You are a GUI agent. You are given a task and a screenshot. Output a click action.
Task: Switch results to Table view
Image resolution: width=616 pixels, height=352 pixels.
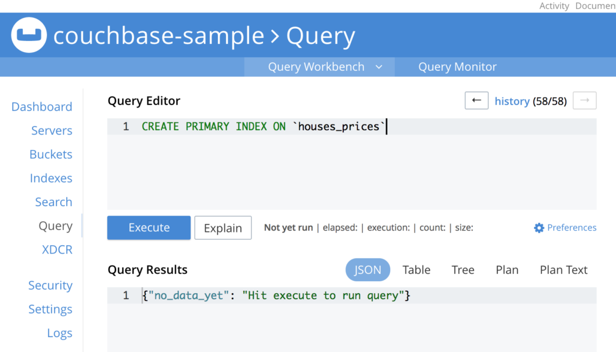(x=416, y=270)
